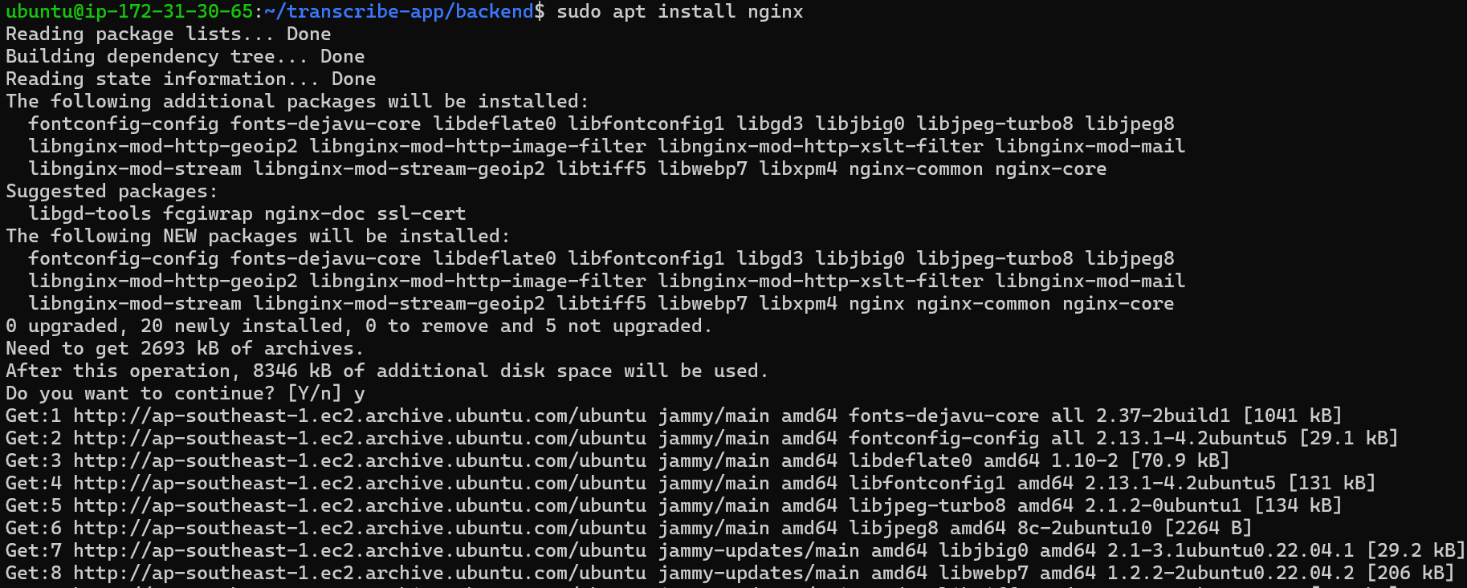Viewport: 1467px width, 588px height.
Task: Click the ~/transcribe-app/backend path
Action: coord(399,11)
